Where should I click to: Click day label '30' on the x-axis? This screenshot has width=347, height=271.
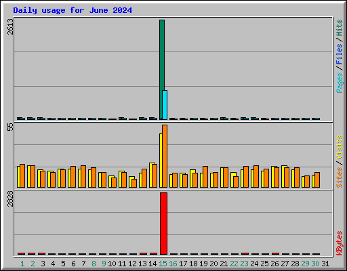[x=315, y=264]
